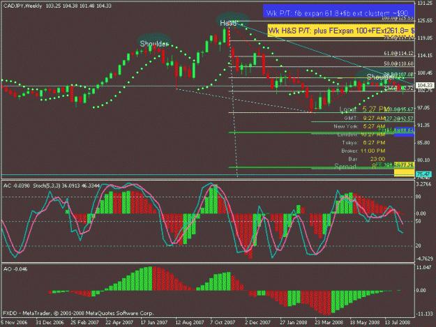Click the GMT 9:27 AM clock entry
Screen dimensions: 436x327
click(365, 118)
